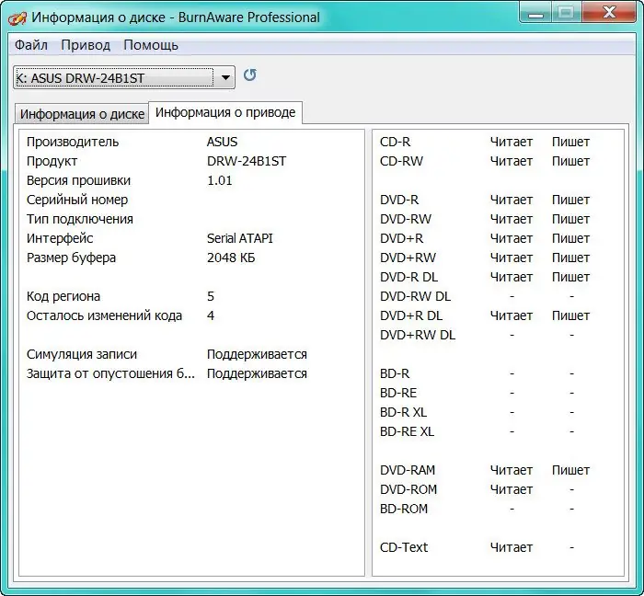The width and height of the screenshot is (644, 596).
Task: Click the region code value 5
Action: coord(211,296)
